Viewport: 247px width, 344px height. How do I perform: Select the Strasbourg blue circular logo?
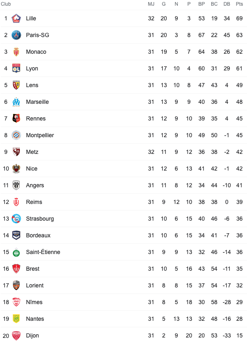(x=16, y=219)
